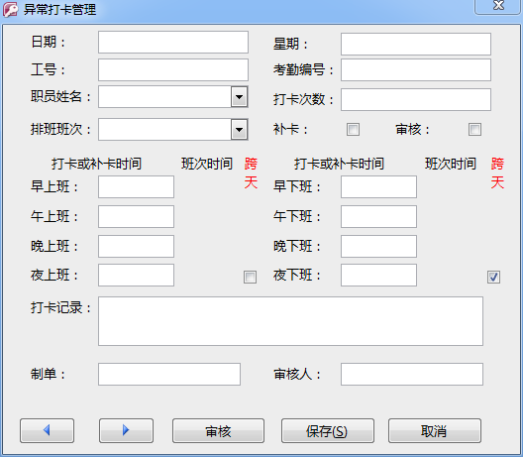Tick the 审核 checkbox
Viewport: 523px width, 457px height.
(475, 130)
